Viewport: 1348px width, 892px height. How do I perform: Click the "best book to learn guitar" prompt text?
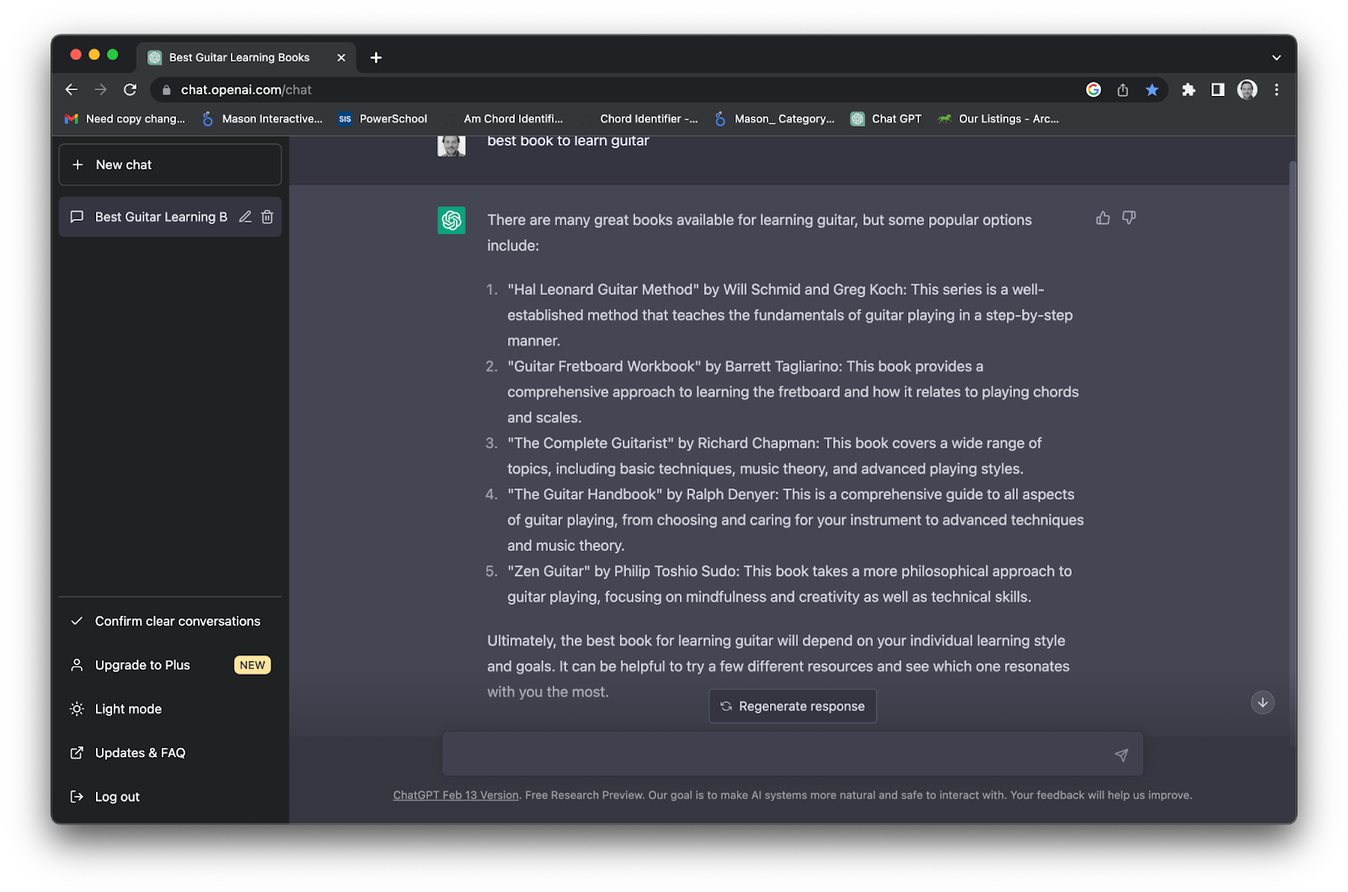tap(568, 141)
